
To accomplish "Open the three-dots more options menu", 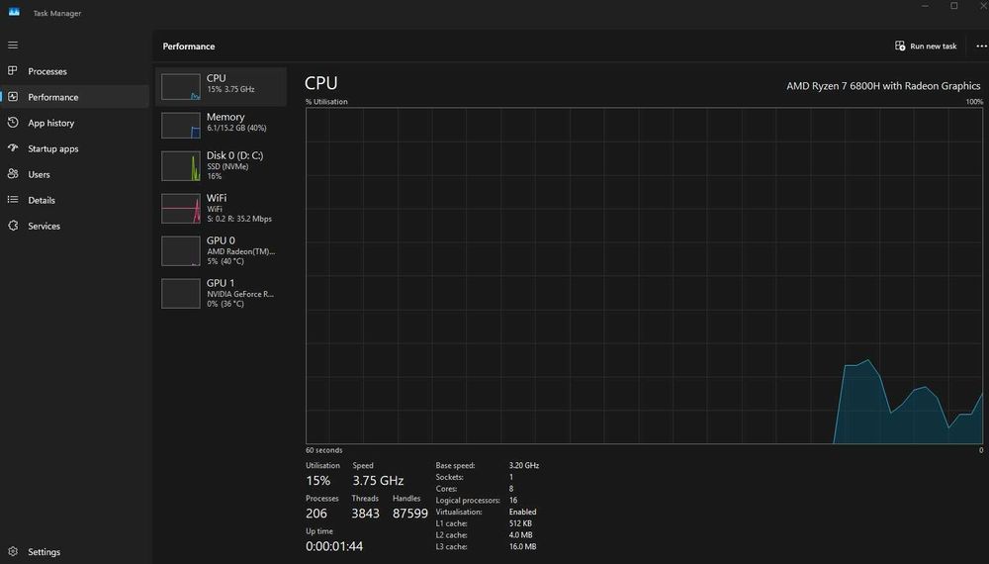I will [981, 47].
